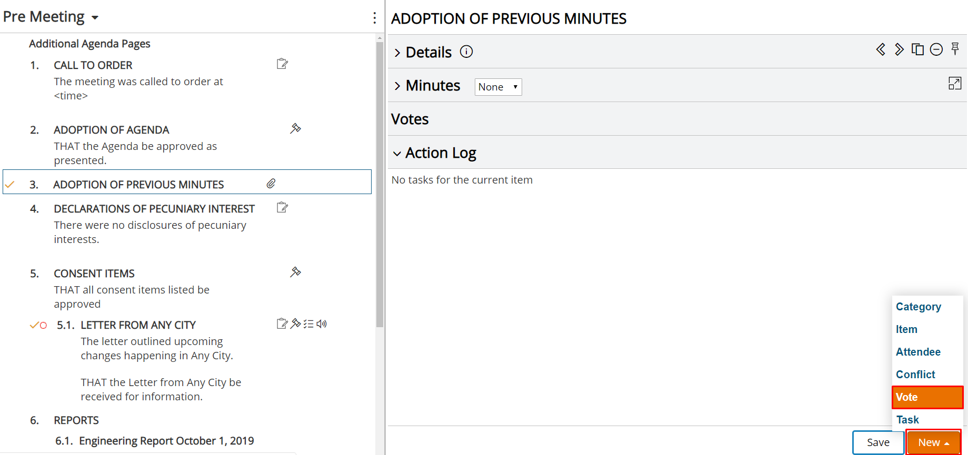Open the three-dot agenda options menu

(x=374, y=18)
